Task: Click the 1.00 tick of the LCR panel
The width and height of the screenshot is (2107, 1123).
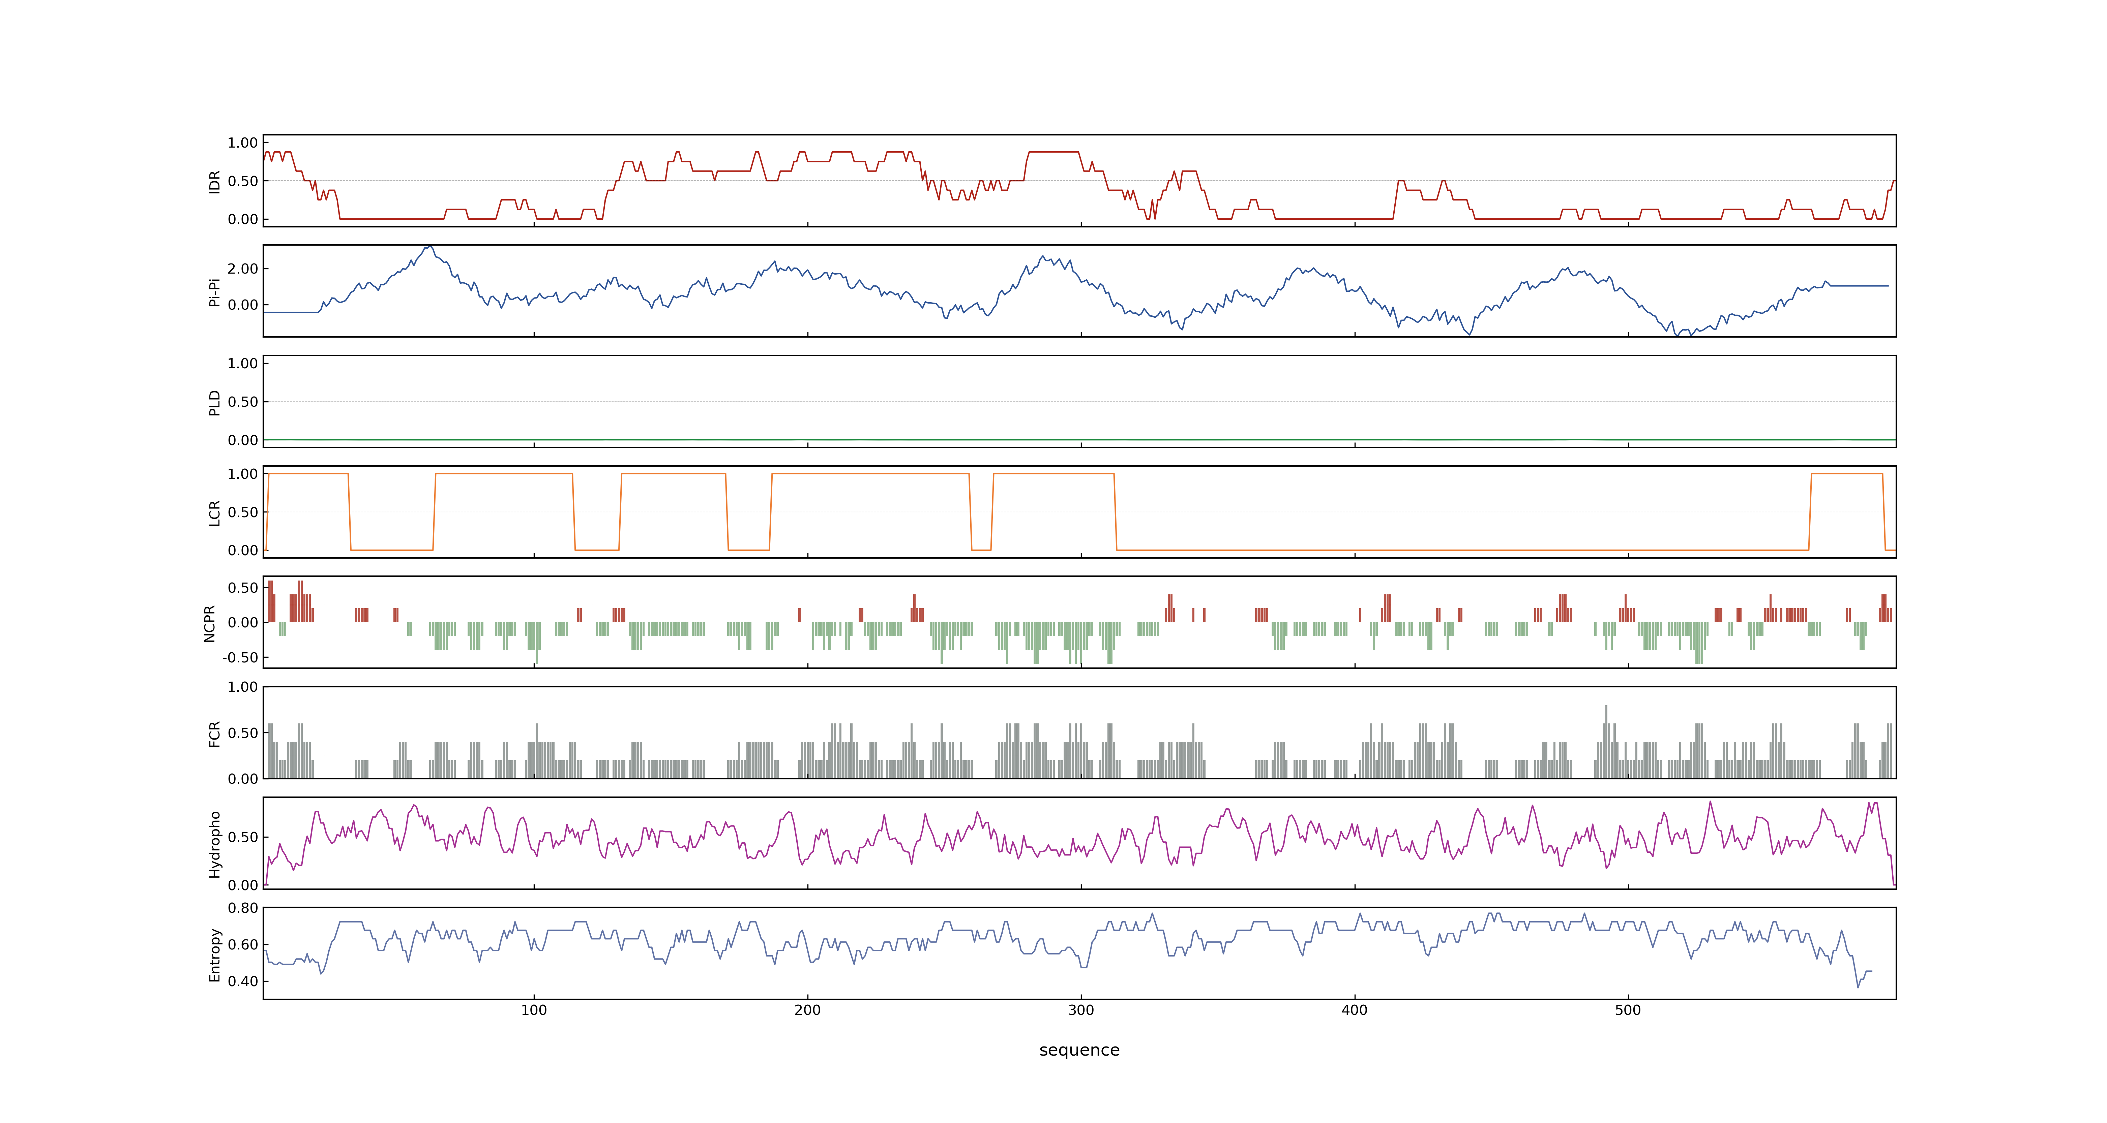Action: 243,474
